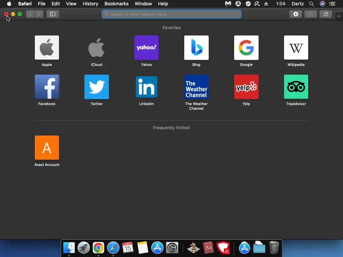Click the Share toolbar button
Screen dimensions: 343x257
311,14
